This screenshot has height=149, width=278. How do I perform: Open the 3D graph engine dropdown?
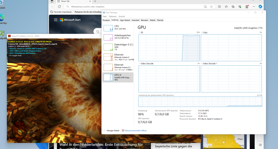[139, 32]
